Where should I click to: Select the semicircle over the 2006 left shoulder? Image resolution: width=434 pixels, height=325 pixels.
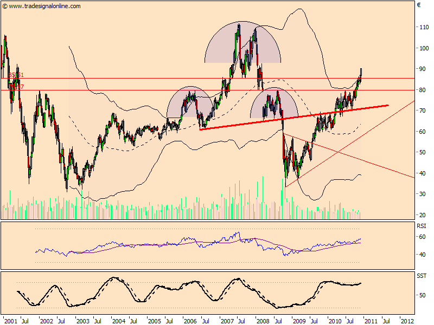[x=190, y=102]
